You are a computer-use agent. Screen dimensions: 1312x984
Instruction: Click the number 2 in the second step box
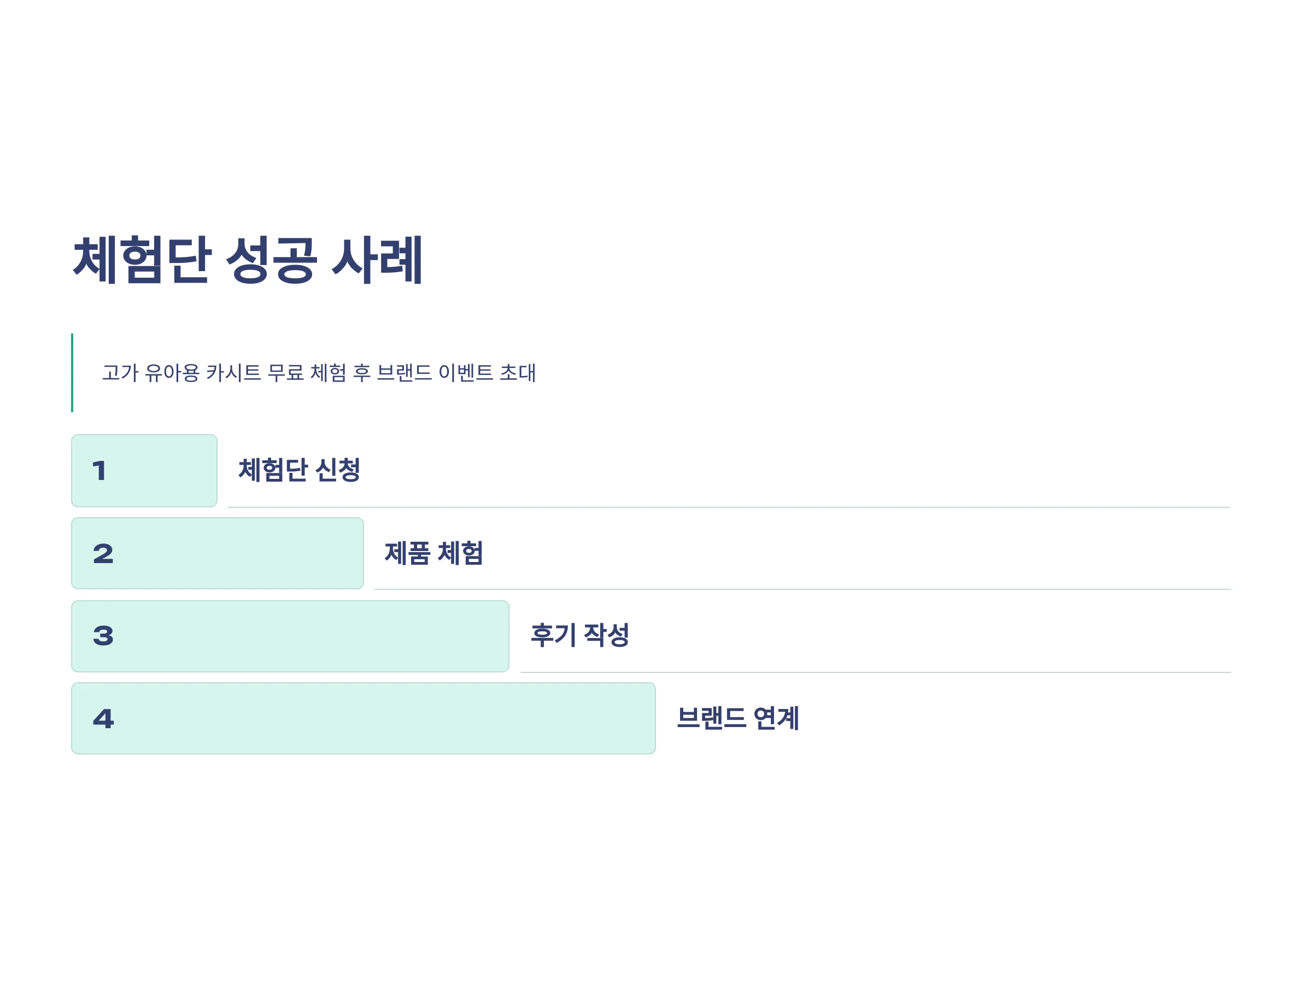click(x=103, y=554)
